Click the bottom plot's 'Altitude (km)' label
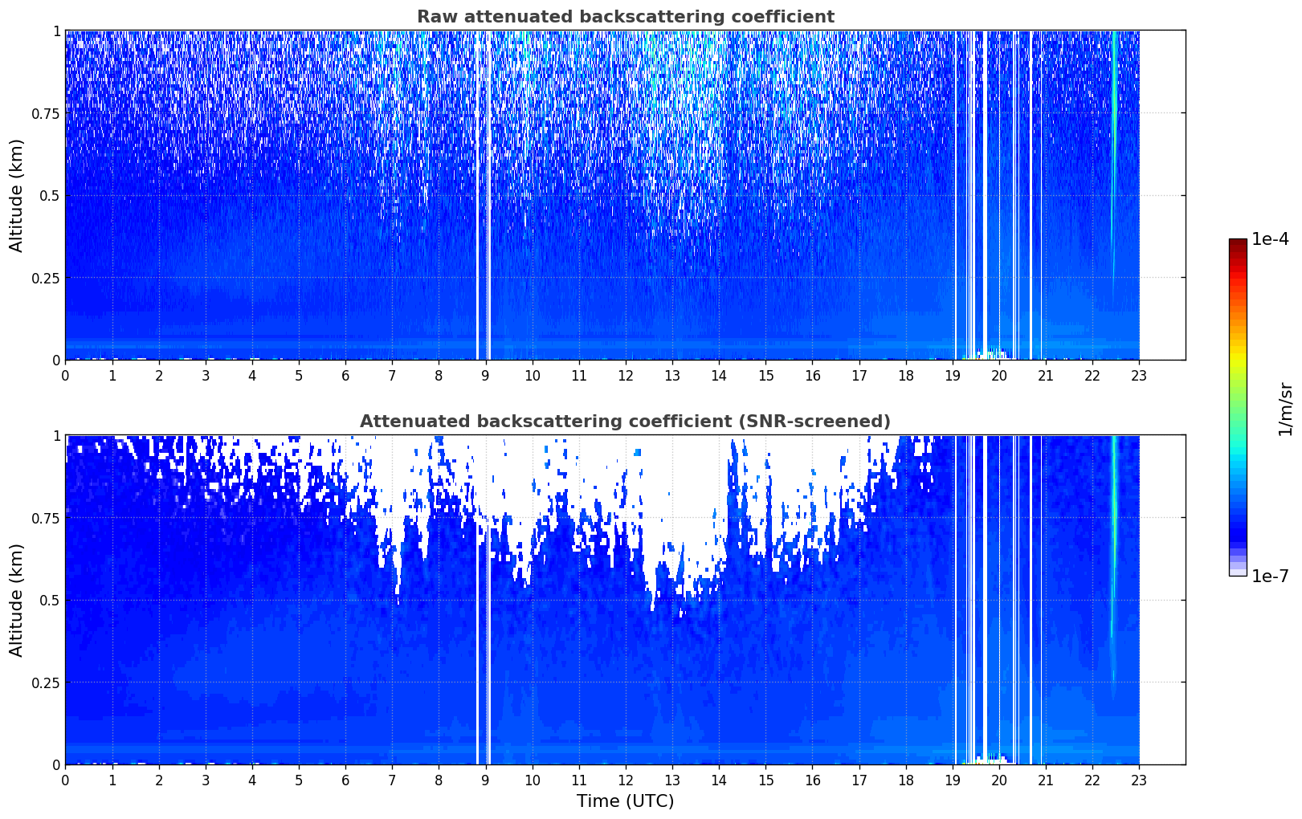 pos(17,600)
